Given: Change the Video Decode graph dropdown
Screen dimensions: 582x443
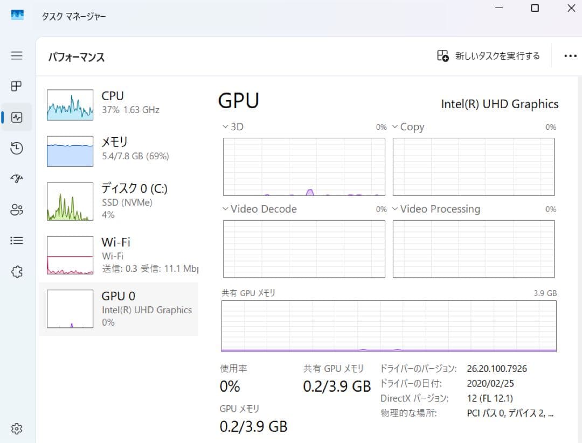Looking at the screenshot, I should 259,209.
